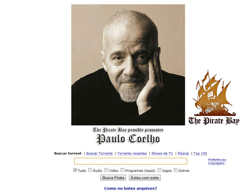Open the Música section link
The width and height of the screenshot is (245, 194).
pyautogui.click(x=183, y=153)
